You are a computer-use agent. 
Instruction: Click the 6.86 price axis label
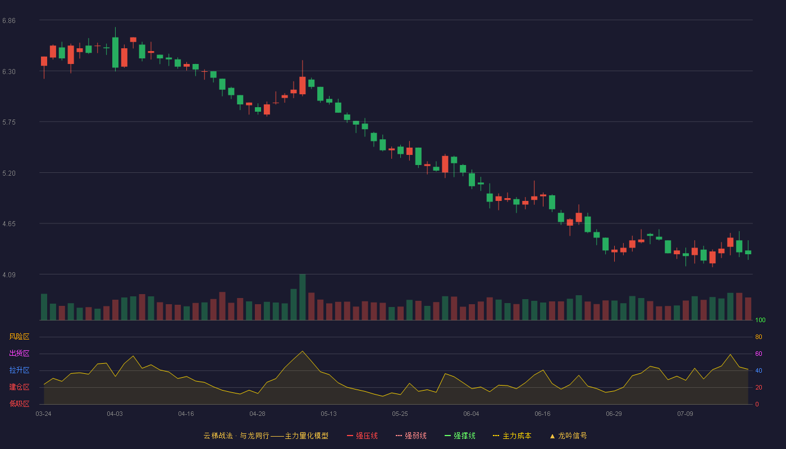pyautogui.click(x=9, y=21)
